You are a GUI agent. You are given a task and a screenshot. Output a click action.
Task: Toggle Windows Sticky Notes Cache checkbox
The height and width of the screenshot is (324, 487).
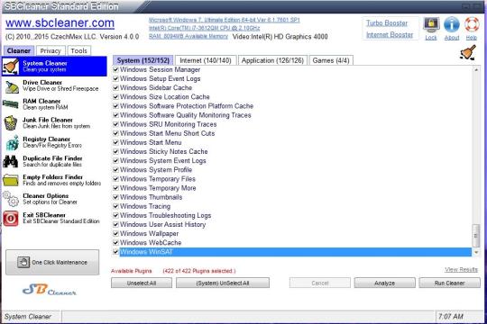pos(115,151)
